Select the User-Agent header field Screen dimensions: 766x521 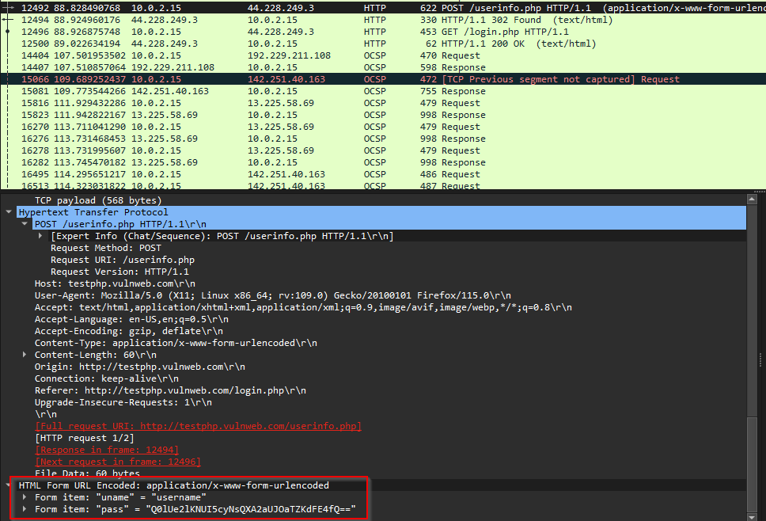pos(237,295)
